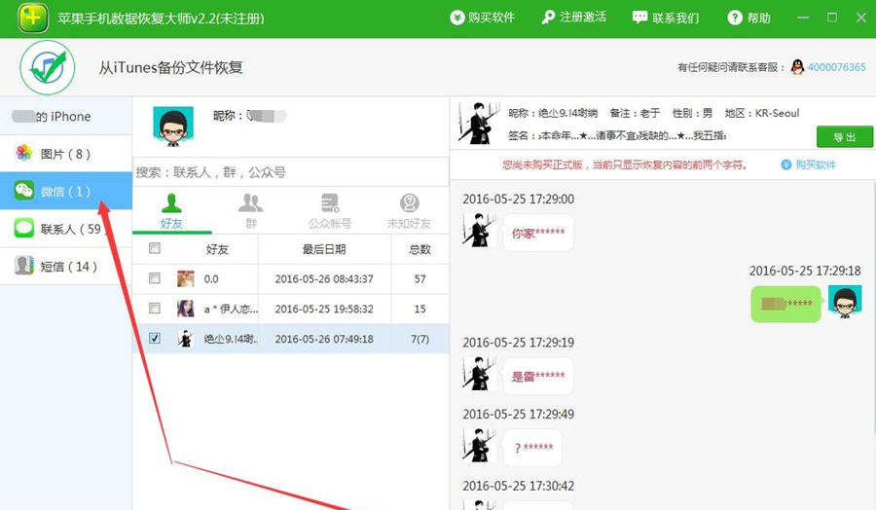This screenshot has height=510, width=876.
Task: Click the contact avatar in the chat header
Action: (x=479, y=124)
